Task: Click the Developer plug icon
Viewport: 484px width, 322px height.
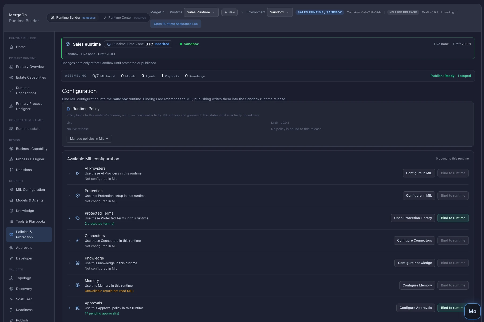Action: [x=11, y=258]
